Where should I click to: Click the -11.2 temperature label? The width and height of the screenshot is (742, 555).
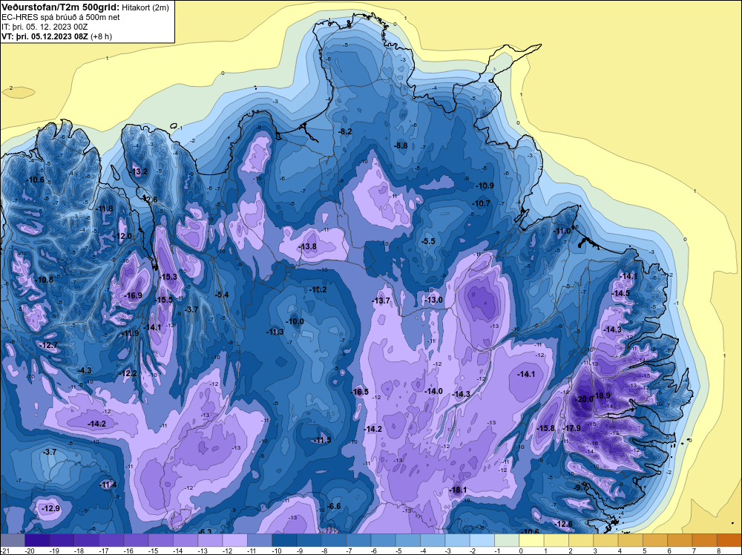click(x=318, y=289)
